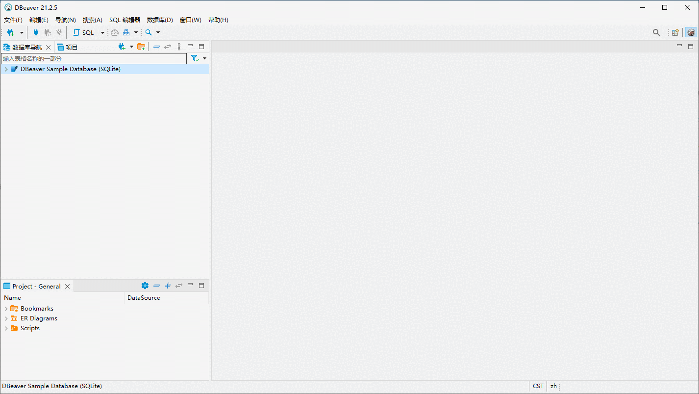
Task: Open the 窗口(W) menu
Action: tap(191, 20)
